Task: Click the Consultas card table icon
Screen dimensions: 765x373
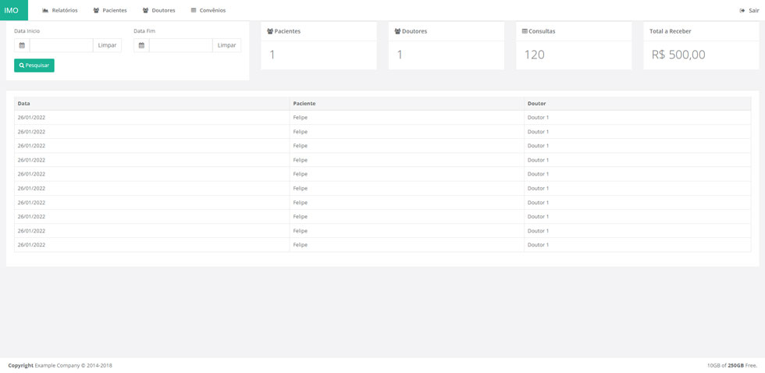Action: click(525, 31)
